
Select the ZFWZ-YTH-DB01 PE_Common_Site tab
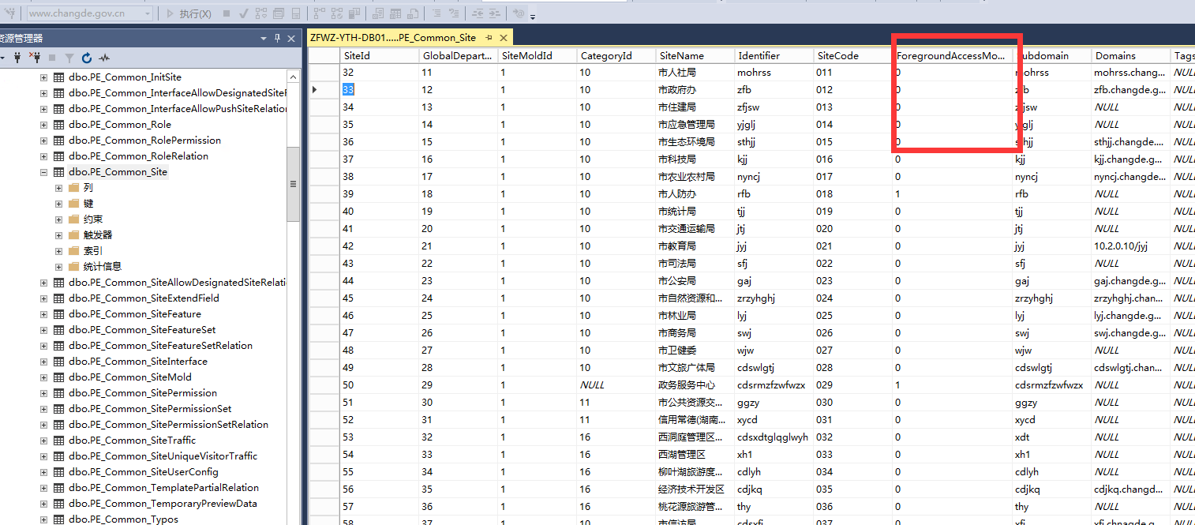393,37
